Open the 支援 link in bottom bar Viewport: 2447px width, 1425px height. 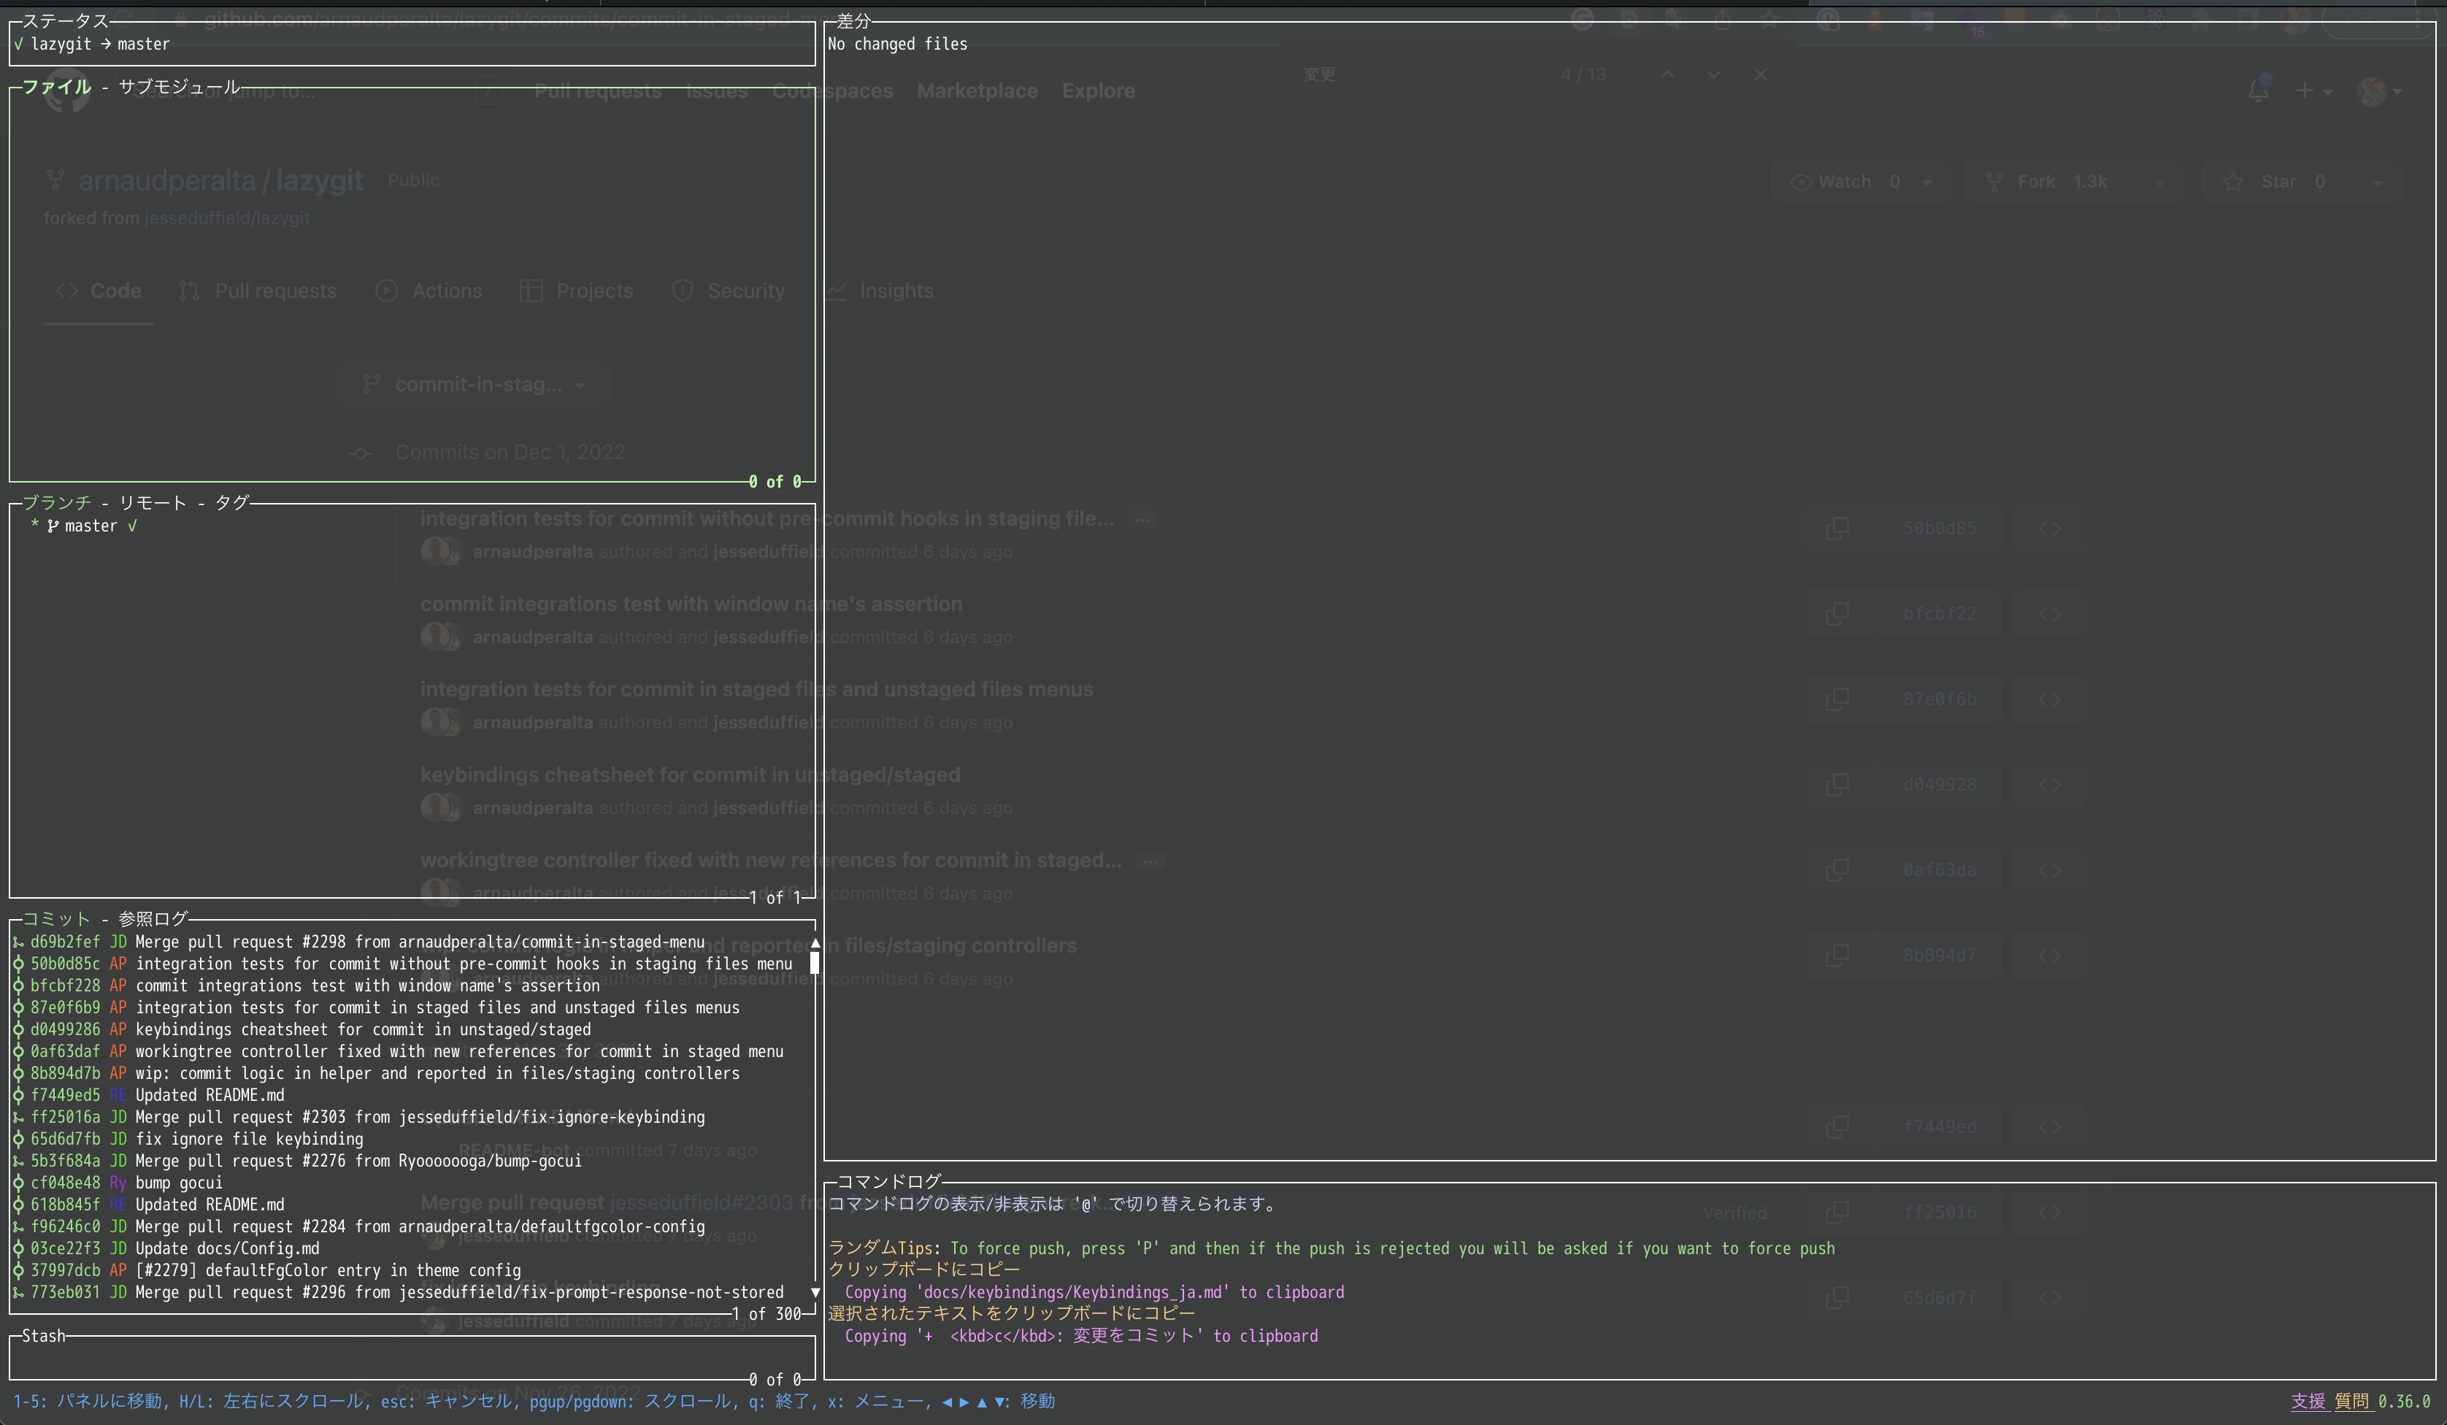(2308, 1401)
